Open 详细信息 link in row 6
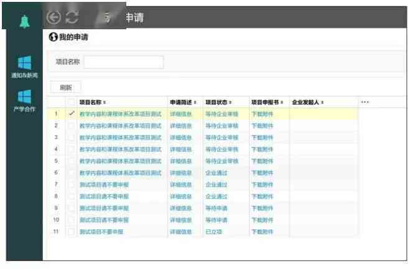This screenshot has height=276, width=415. tap(181, 173)
